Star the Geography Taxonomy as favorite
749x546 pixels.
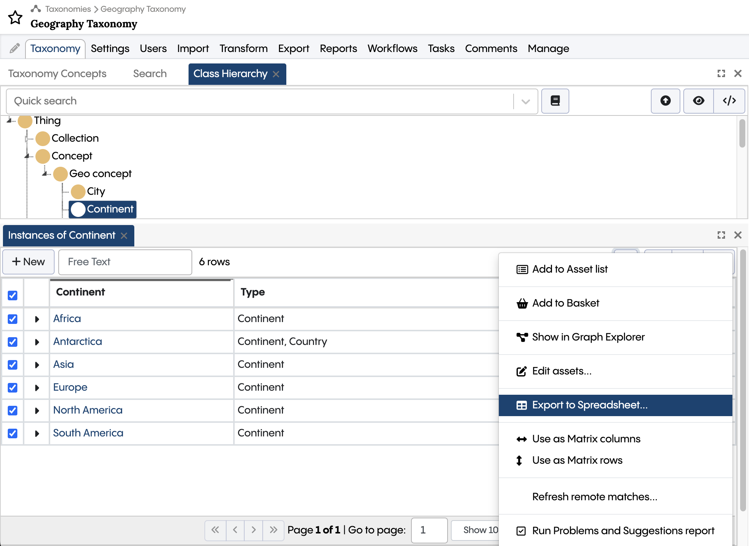point(15,17)
